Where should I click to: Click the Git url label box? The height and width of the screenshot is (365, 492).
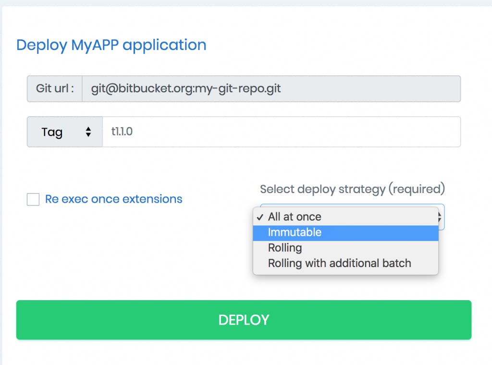point(55,89)
